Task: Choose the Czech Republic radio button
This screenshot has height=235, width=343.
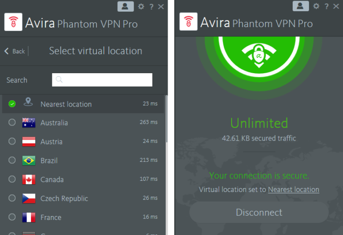Action: click(x=12, y=199)
